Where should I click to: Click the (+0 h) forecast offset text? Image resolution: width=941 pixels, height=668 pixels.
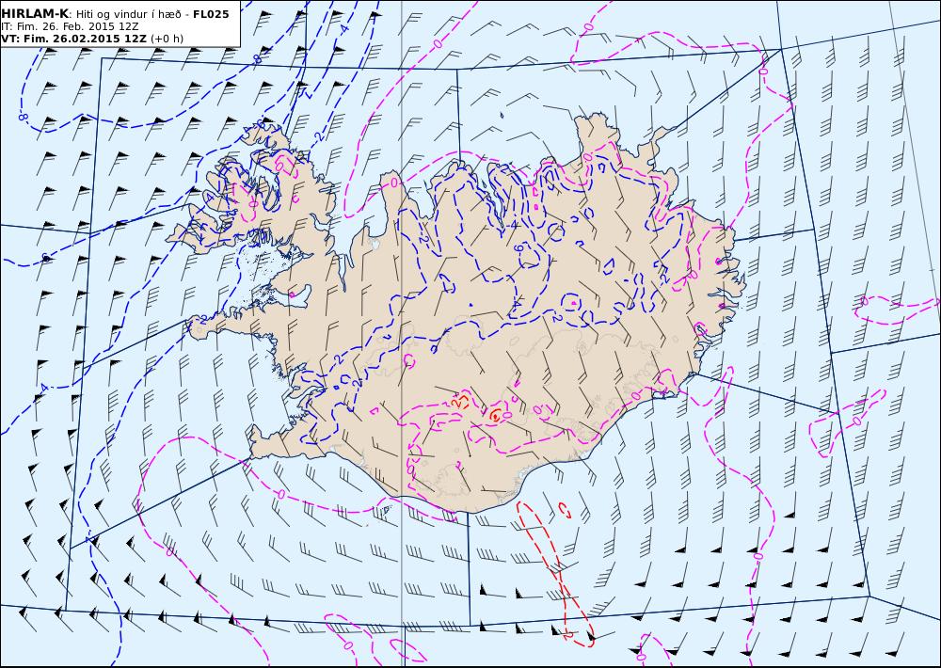pyautogui.click(x=167, y=39)
